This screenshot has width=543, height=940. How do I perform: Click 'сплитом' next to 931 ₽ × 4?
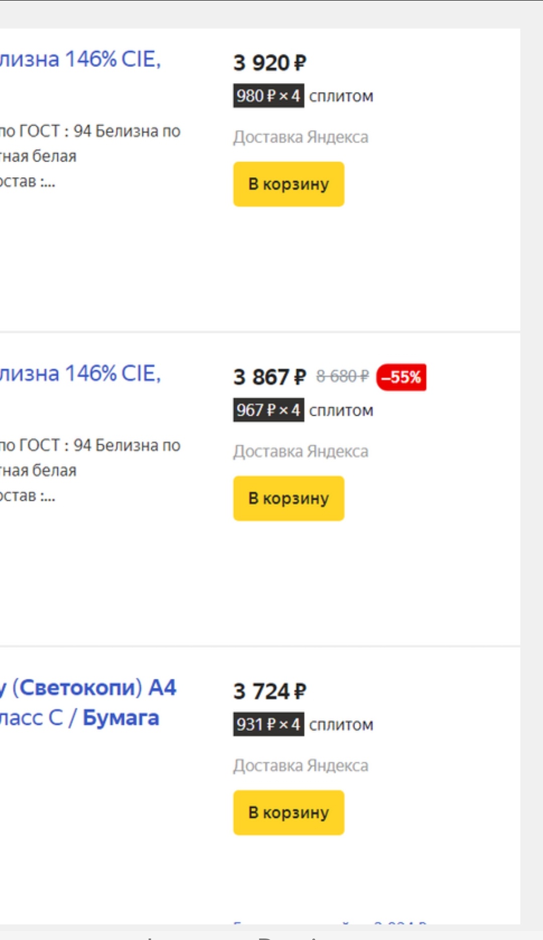(341, 725)
